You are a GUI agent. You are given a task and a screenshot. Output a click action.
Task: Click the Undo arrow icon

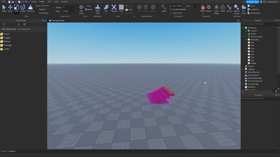tap(26, 2)
